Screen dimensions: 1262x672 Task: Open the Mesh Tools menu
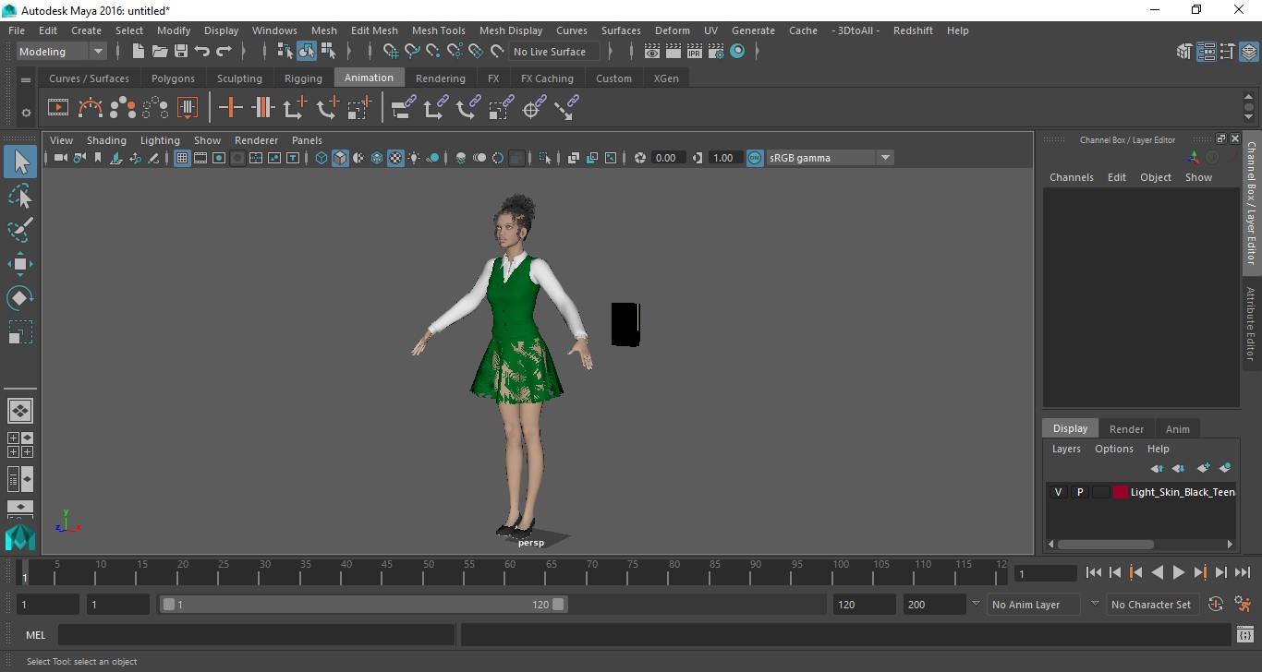[x=438, y=30]
